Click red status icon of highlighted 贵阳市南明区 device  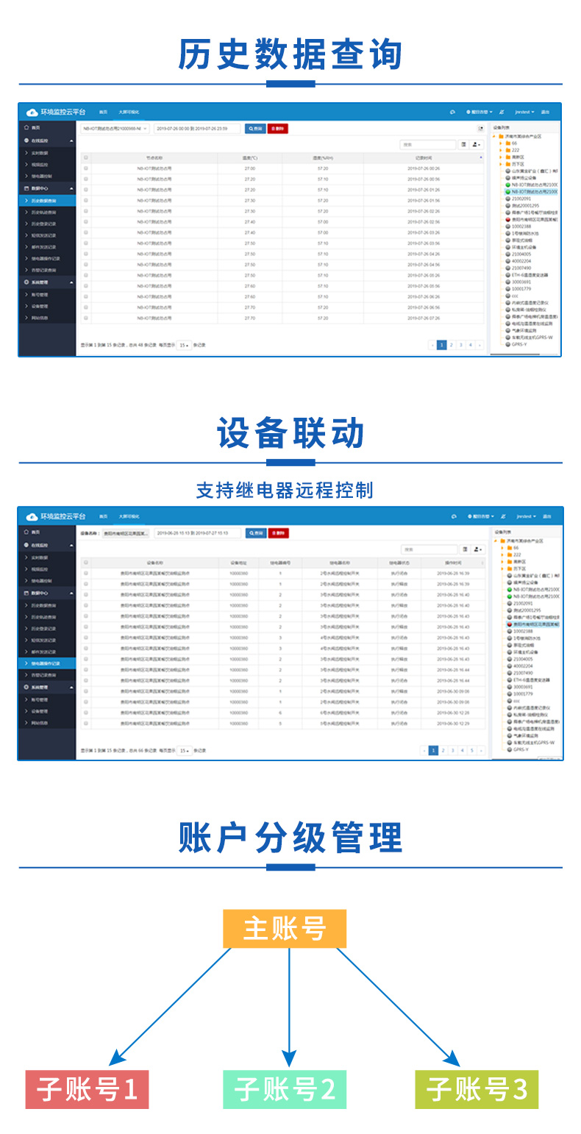point(508,624)
